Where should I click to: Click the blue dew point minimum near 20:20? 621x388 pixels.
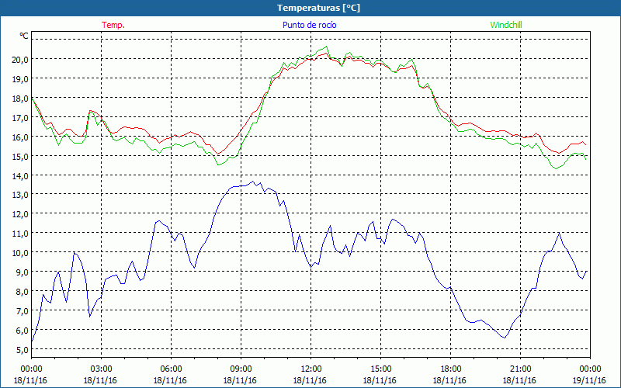(505, 338)
